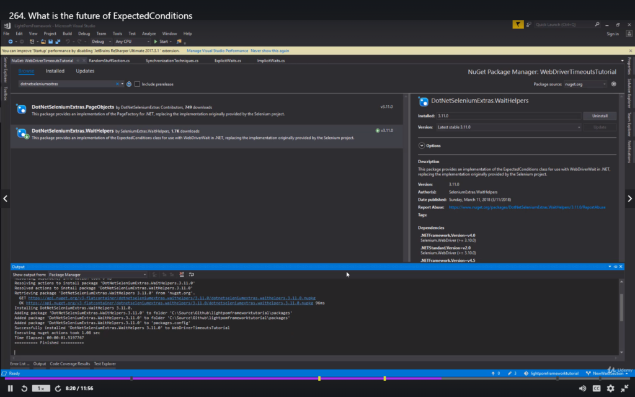Open the Show output from dropdown
Screen dimensions: 635x397
coord(97,274)
